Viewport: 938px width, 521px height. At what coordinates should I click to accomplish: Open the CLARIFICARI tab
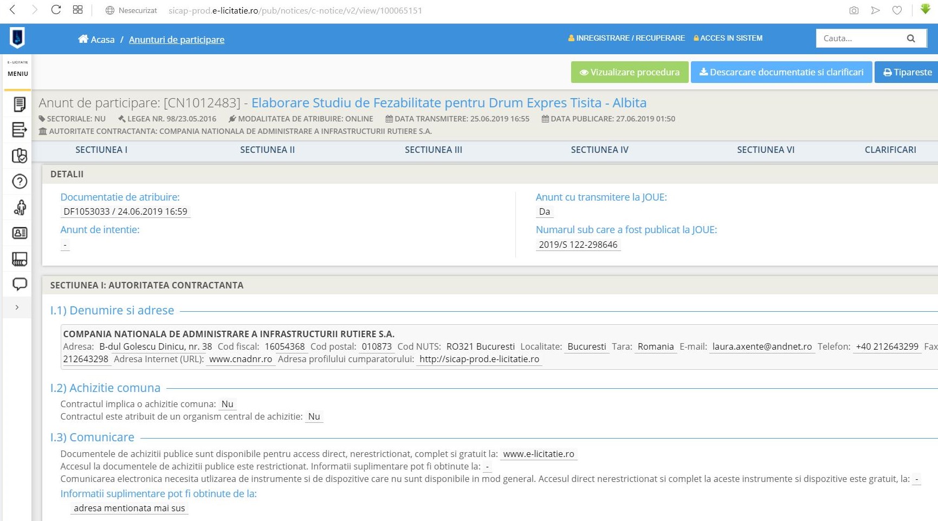point(890,150)
